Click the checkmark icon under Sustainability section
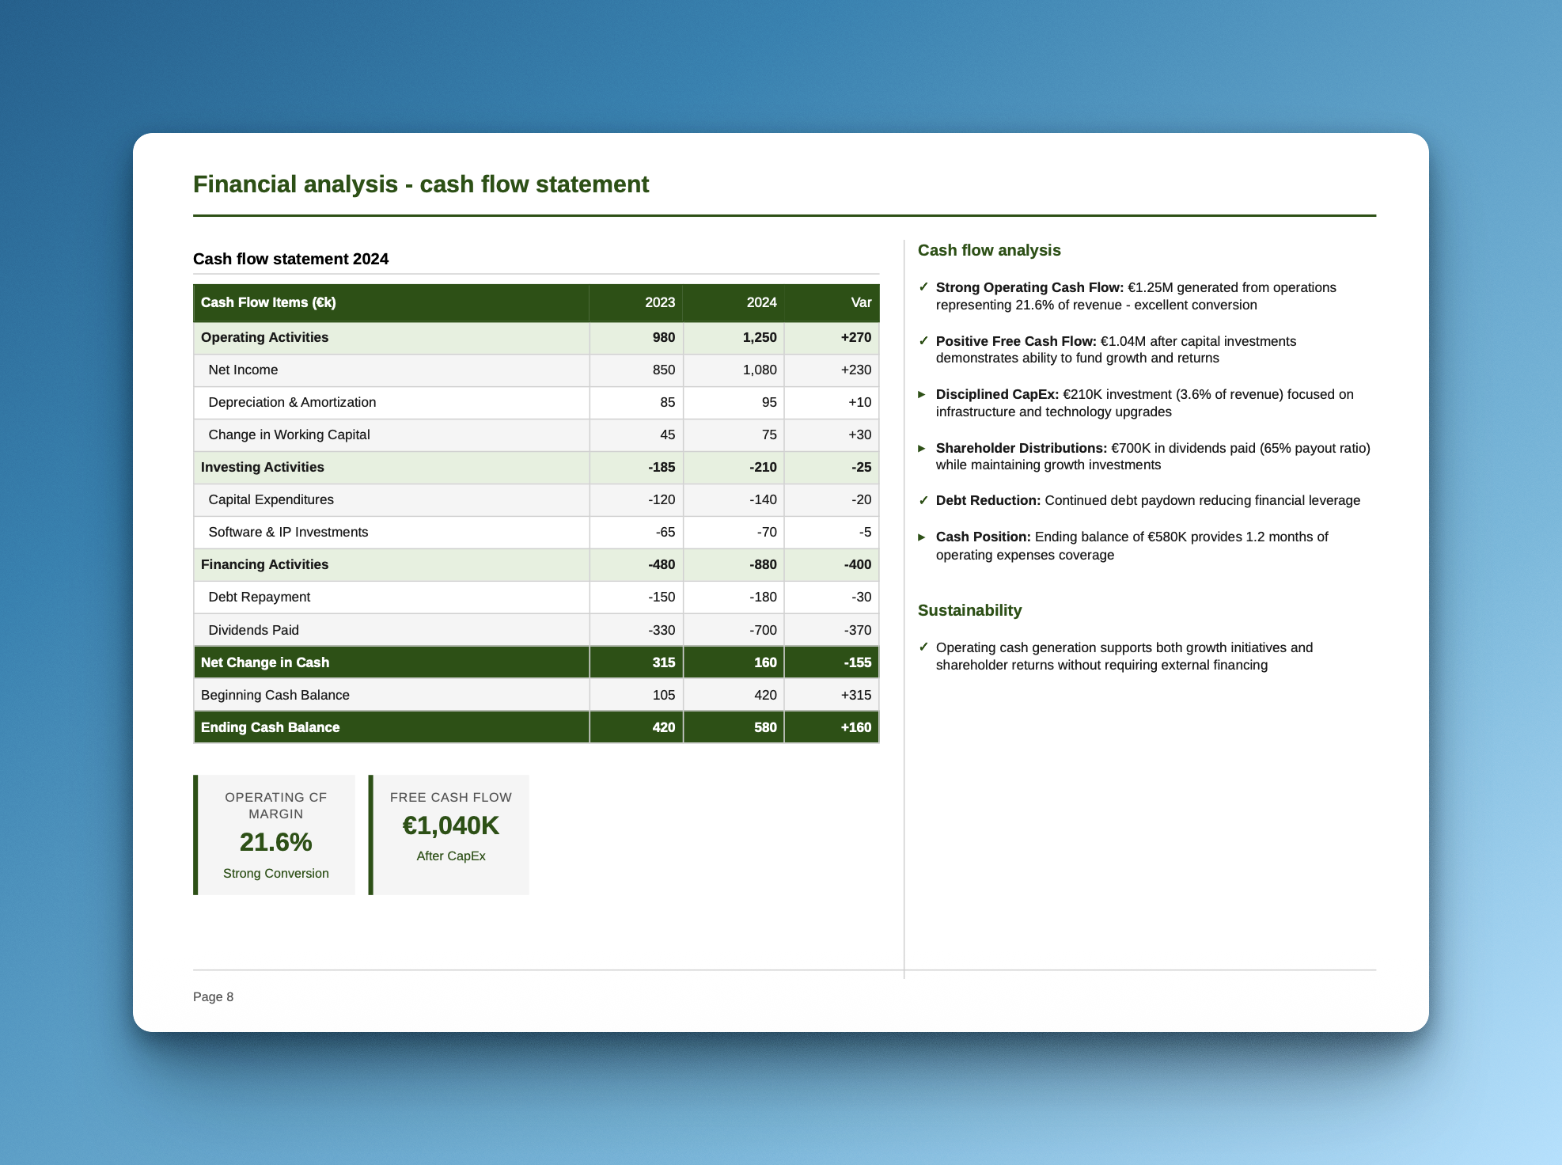This screenshot has height=1165, width=1562. 924,647
